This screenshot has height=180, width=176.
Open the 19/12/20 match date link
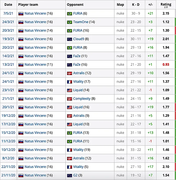(8, 115)
